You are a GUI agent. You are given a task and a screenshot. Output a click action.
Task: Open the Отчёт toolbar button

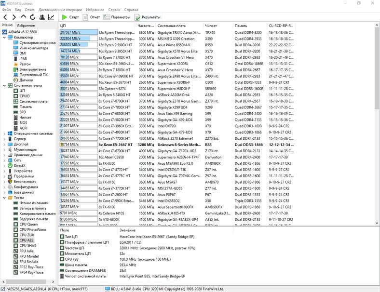point(91,17)
